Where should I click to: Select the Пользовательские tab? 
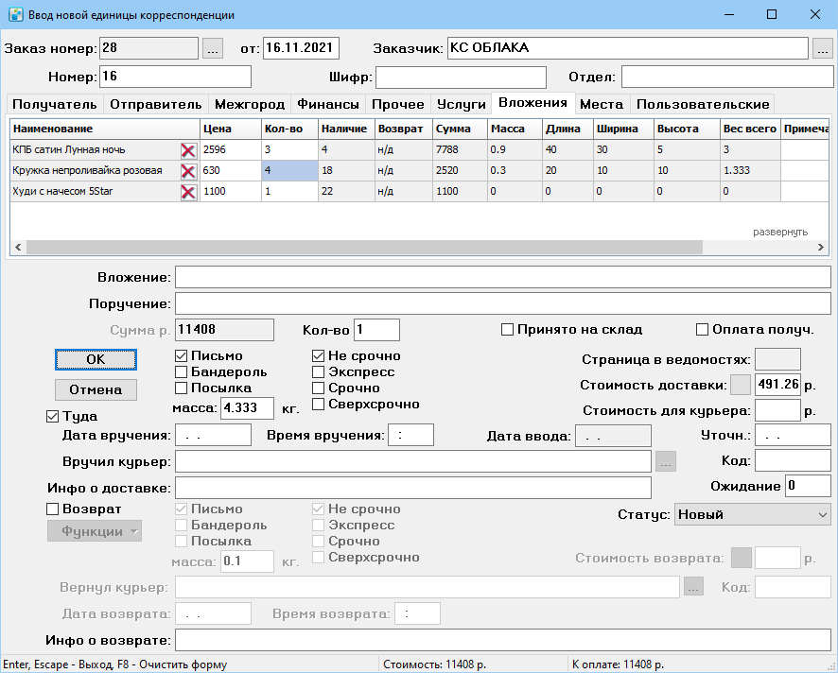coord(703,104)
